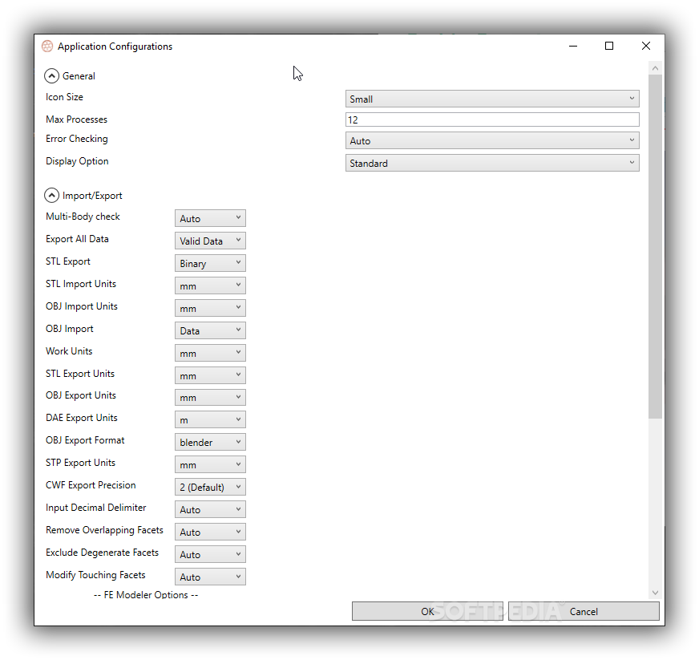The image size is (699, 660).
Task: Click the Export All Data label
Action: coord(77,239)
